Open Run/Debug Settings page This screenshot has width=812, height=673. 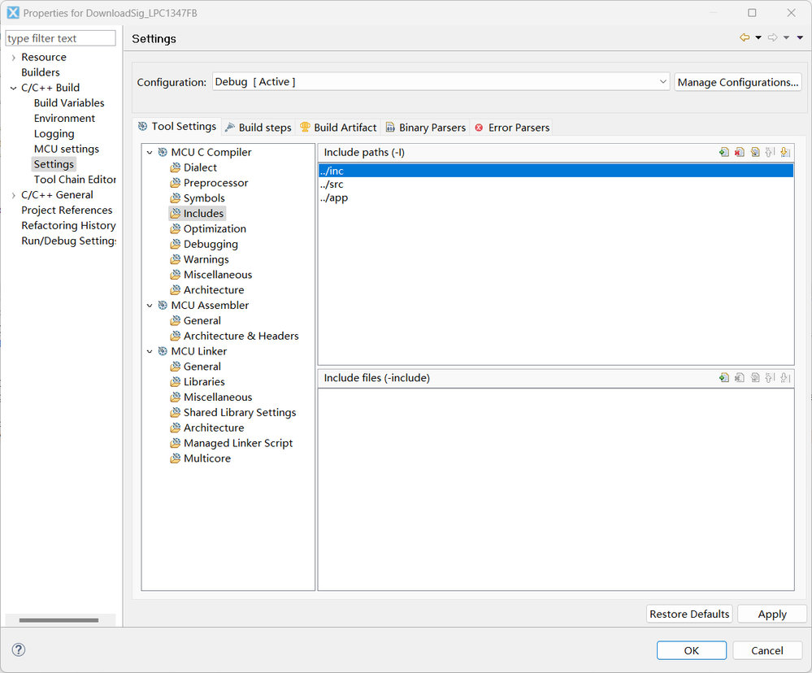[68, 241]
